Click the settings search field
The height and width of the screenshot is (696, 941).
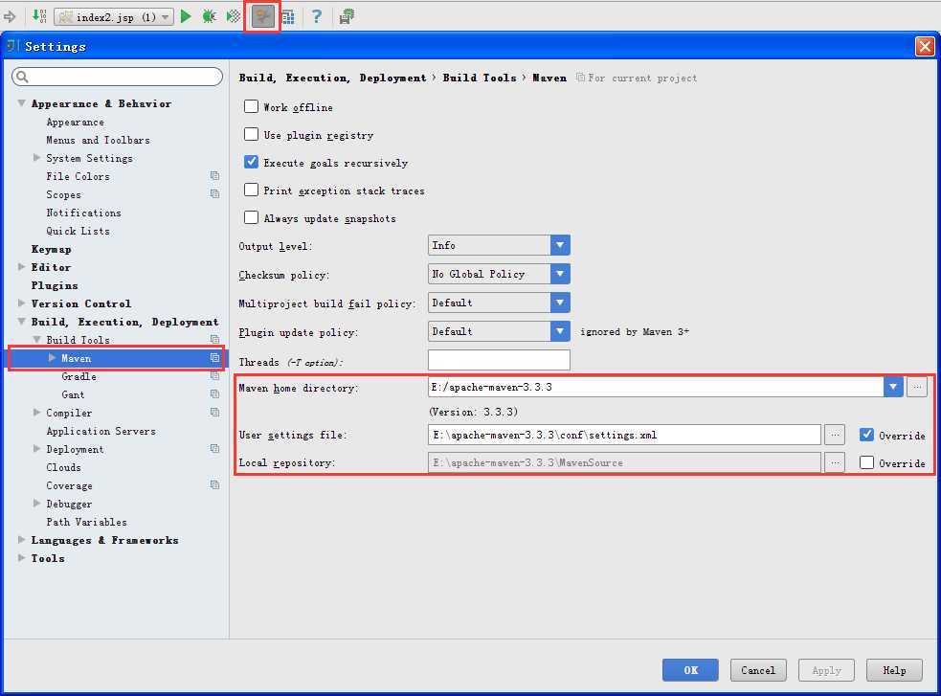(x=117, y=77)
